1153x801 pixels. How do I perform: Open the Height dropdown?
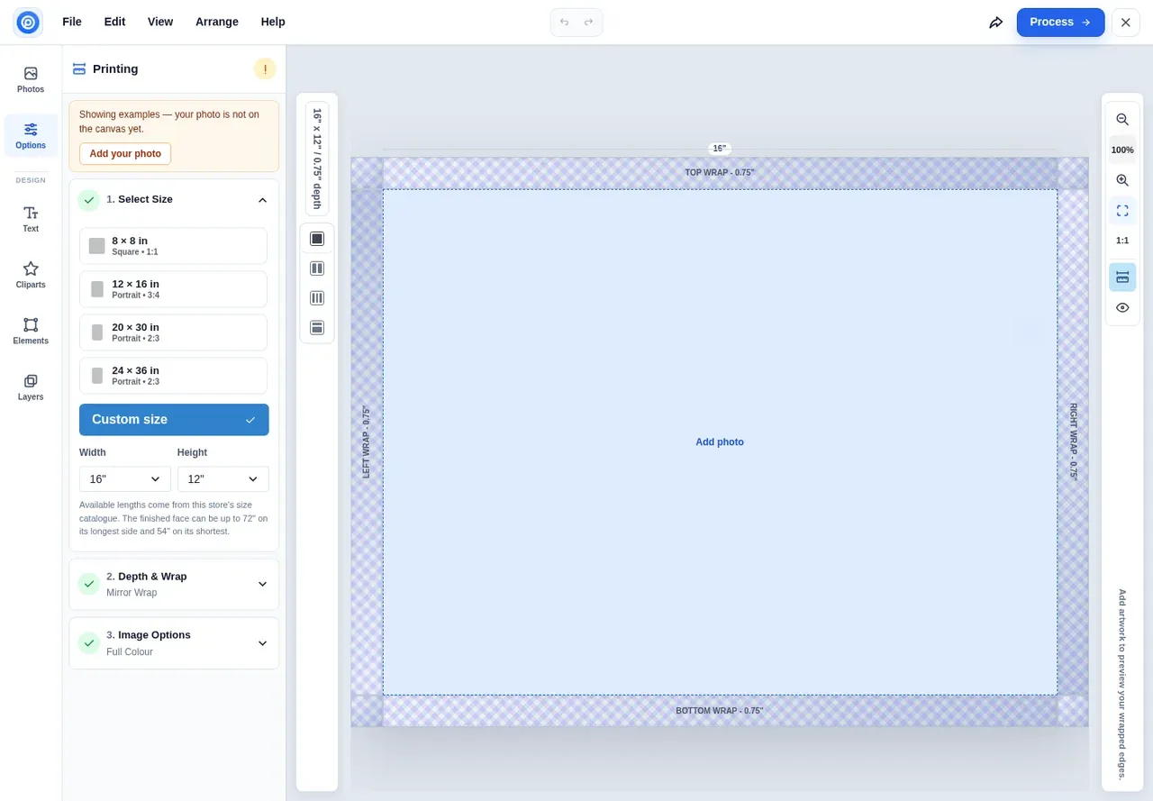click(x=222, y=479)
